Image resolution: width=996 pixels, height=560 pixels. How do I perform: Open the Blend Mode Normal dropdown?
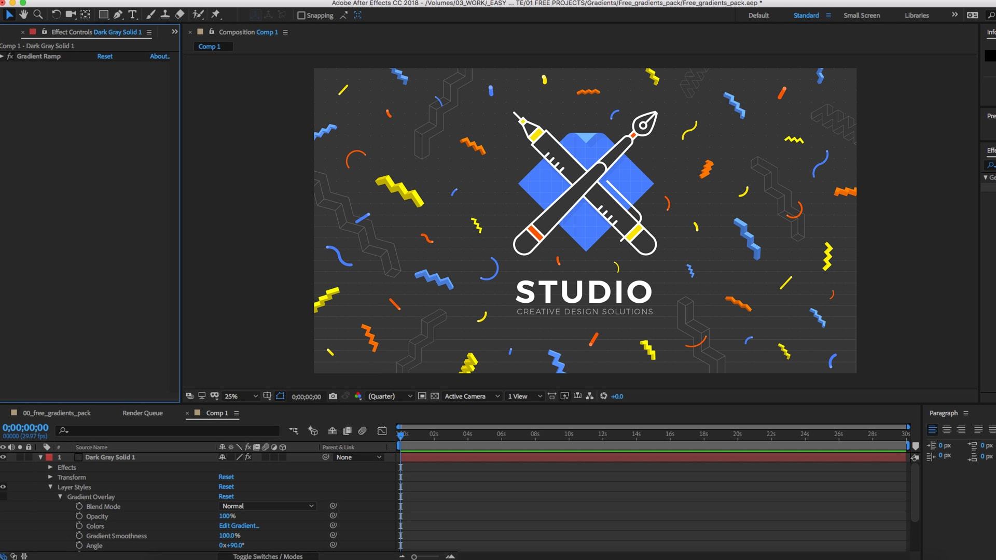point(267,506)
